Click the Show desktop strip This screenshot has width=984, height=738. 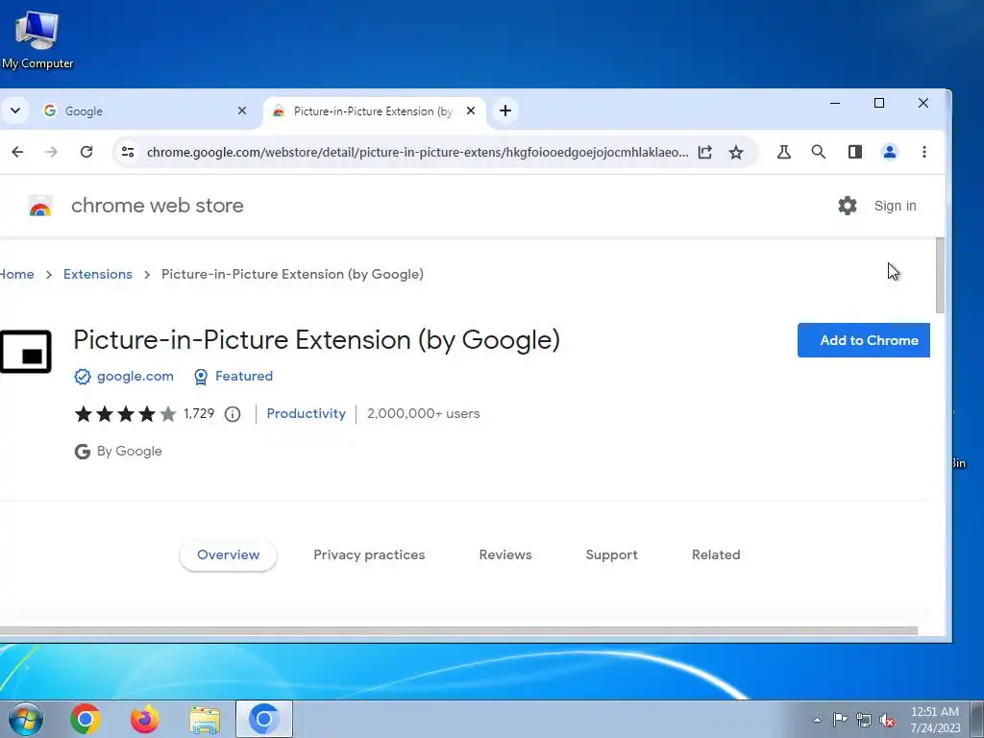(x=977, y=719)
